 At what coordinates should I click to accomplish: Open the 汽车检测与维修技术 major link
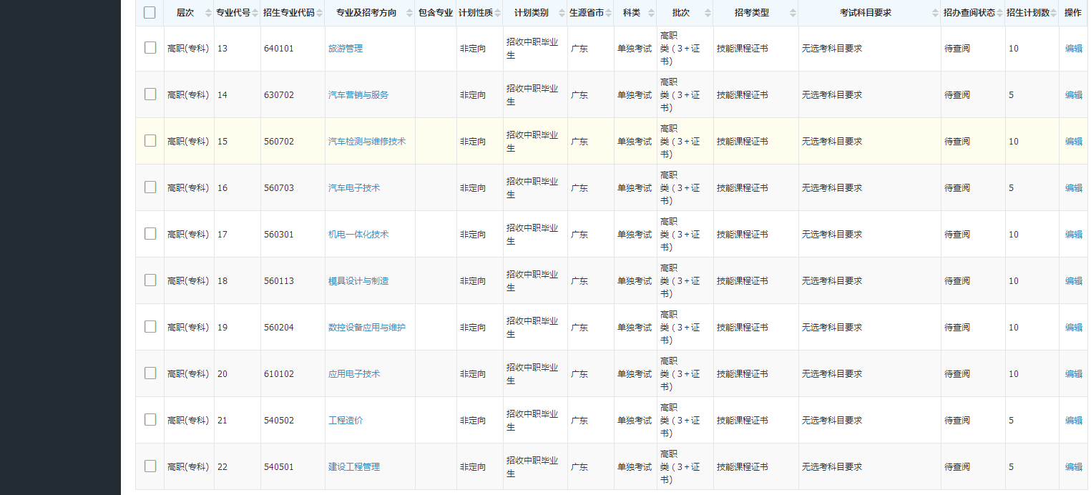click(x=367, y=142)
